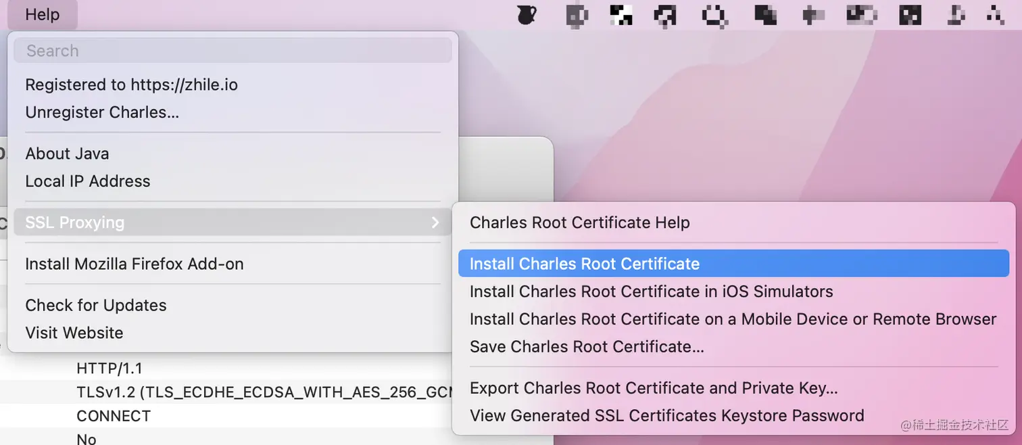Select Registered to https://zhile.io entry
The height and width of the screenshot is (445, 1022).
[233, 85]
